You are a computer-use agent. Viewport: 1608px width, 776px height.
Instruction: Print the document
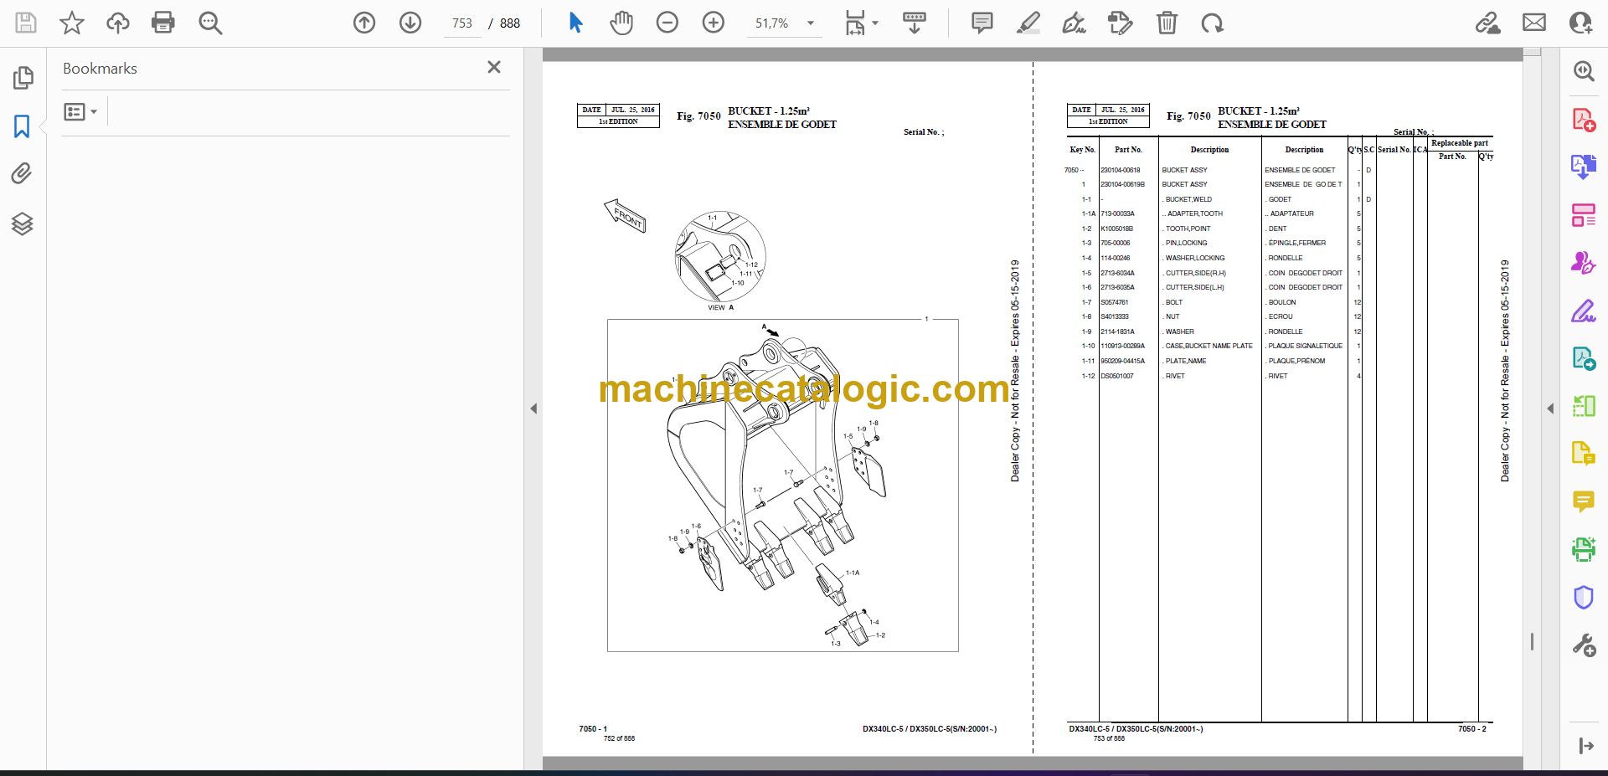click(163, 23)
